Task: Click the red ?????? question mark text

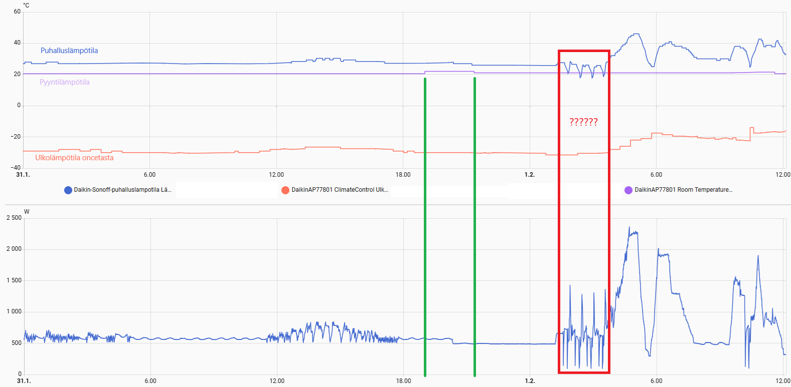Action: point(583,122)
